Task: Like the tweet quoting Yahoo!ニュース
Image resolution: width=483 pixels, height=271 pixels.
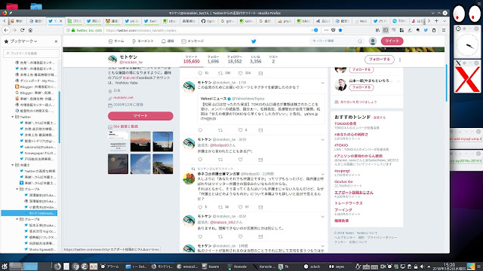Action: pos(240,130)
